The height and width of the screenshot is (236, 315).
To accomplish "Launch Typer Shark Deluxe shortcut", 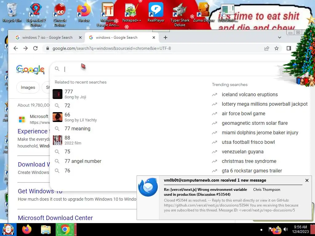I will coord(180,14).
